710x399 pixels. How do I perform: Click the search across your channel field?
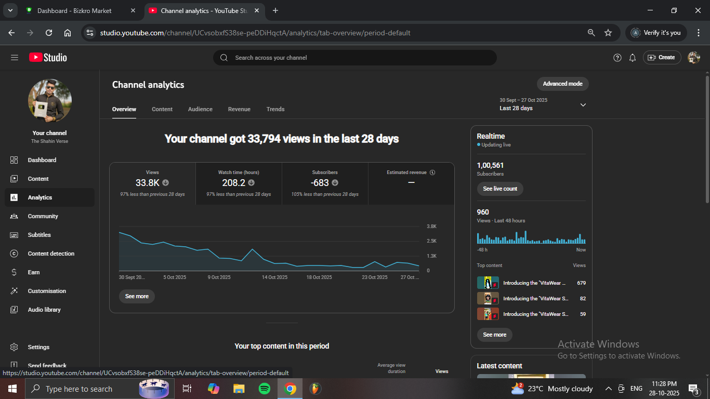(354, 58)
